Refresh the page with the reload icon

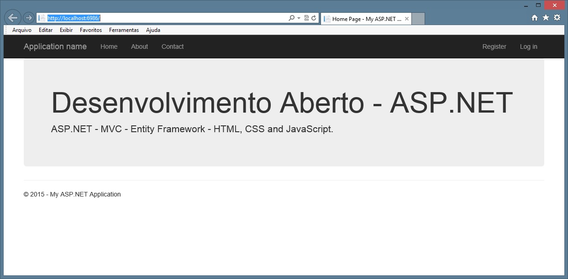point(314,18)
